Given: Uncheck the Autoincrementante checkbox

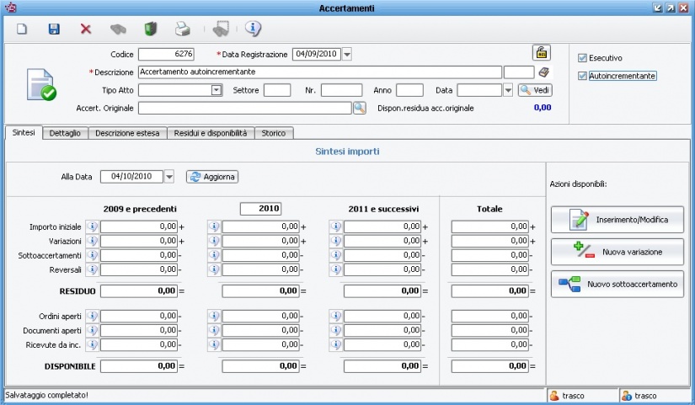Looking at the screenshot, I should pos(582,76).
